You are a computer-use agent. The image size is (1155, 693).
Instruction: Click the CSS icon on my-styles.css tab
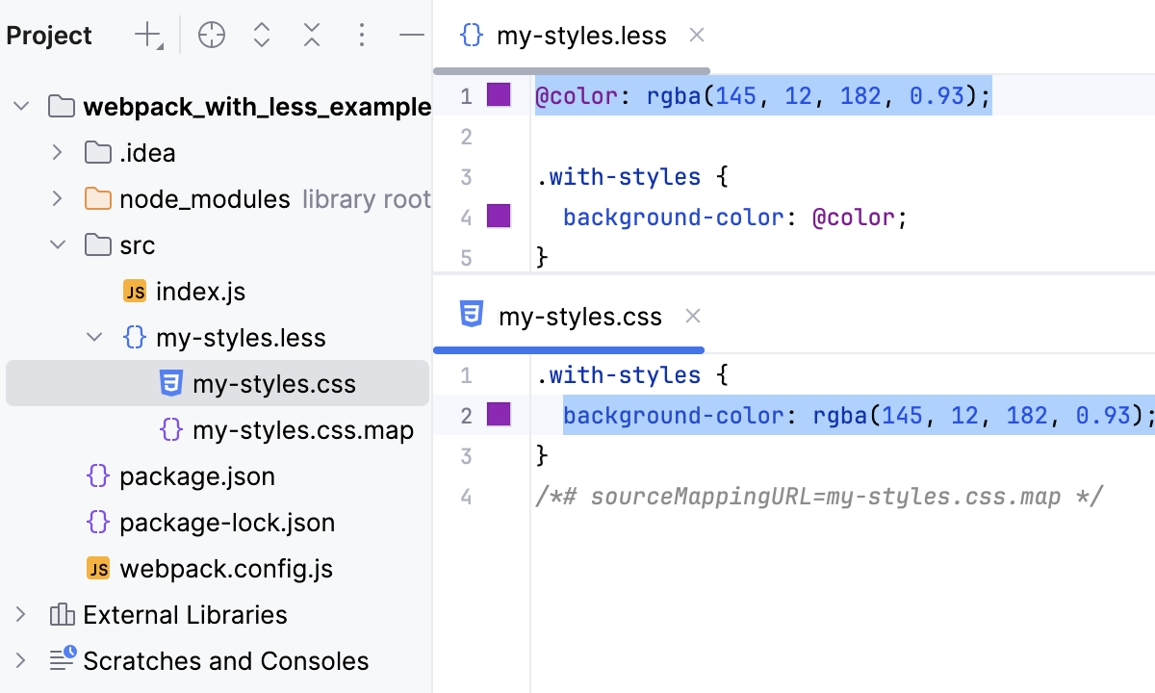(471, 316)
